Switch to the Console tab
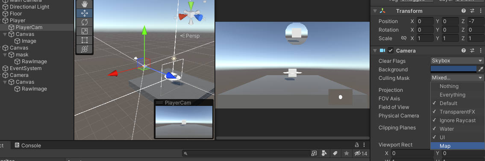Viewport: 485px width, 161px height. 28,145
